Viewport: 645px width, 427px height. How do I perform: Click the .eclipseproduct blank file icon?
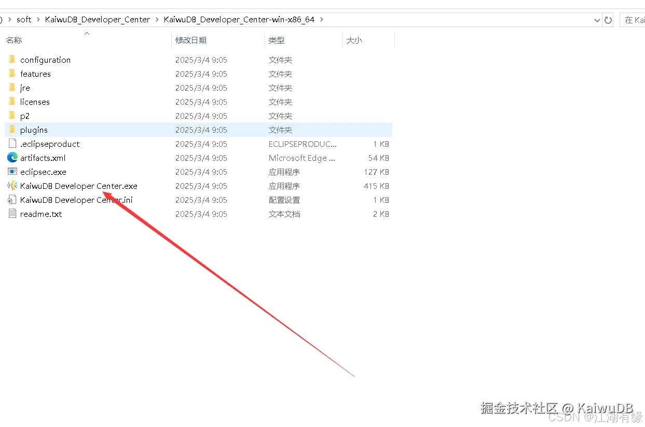pyautogui.click(x=12, y=144)
